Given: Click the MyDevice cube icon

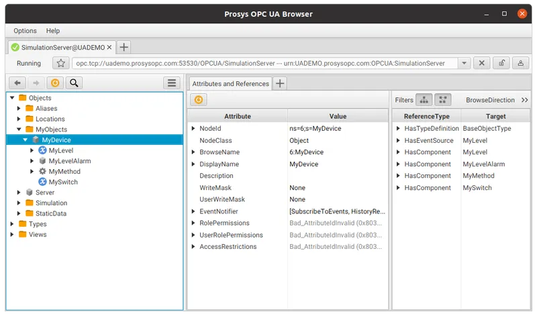Looking at the screenshot, I should (36, 140).
